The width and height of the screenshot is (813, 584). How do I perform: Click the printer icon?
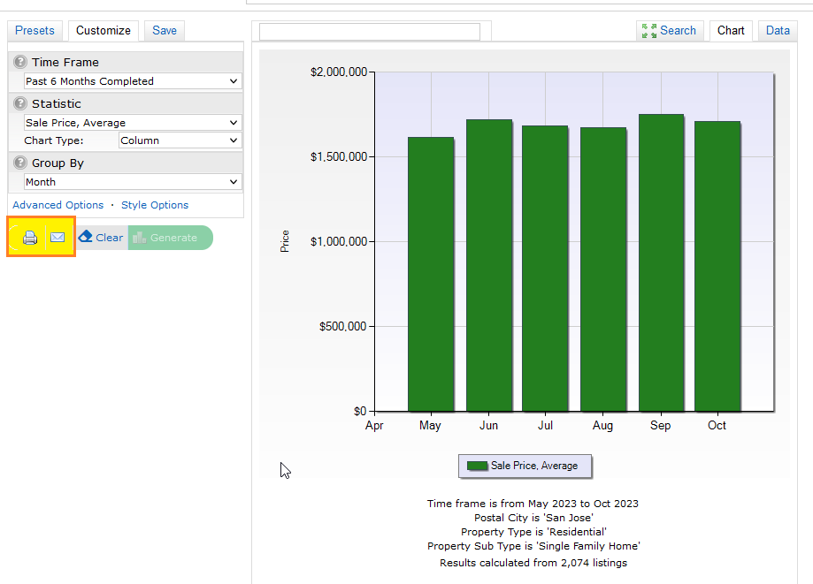point(30,238)
